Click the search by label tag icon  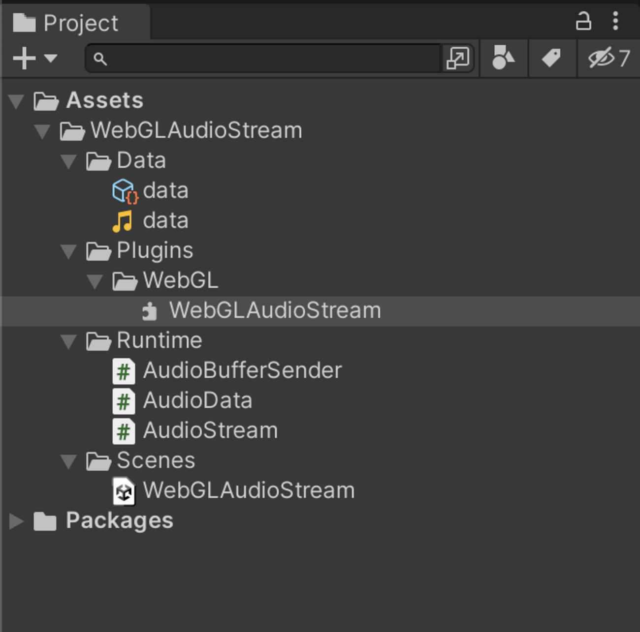(x=551, y=59)
